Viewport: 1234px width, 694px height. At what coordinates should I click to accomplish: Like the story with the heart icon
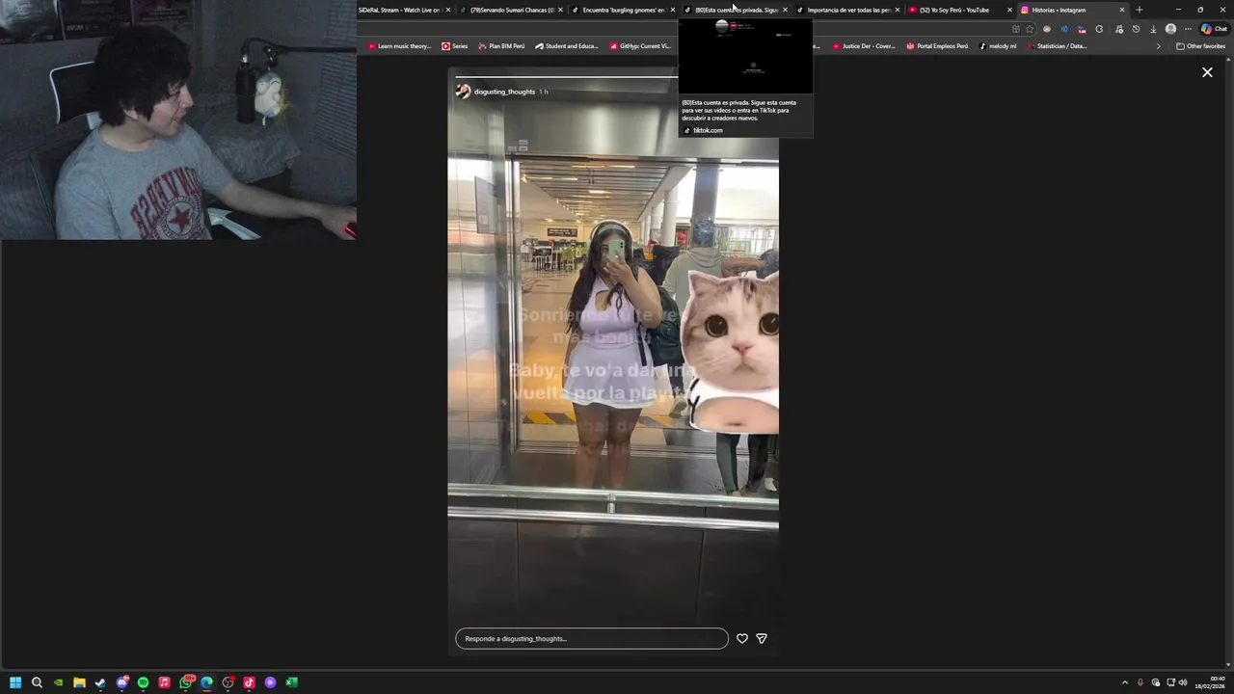(x=742, y=638)
